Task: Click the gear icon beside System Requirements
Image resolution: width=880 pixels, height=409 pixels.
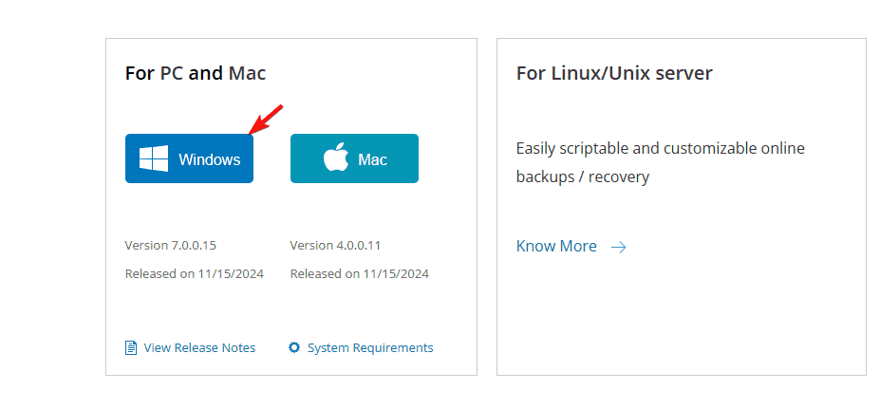Action: 294,347
